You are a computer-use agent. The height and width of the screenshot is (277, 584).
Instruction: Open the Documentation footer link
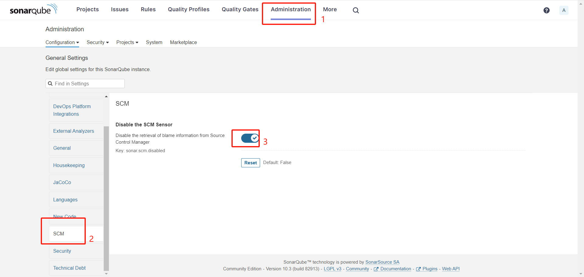[392, 269]
